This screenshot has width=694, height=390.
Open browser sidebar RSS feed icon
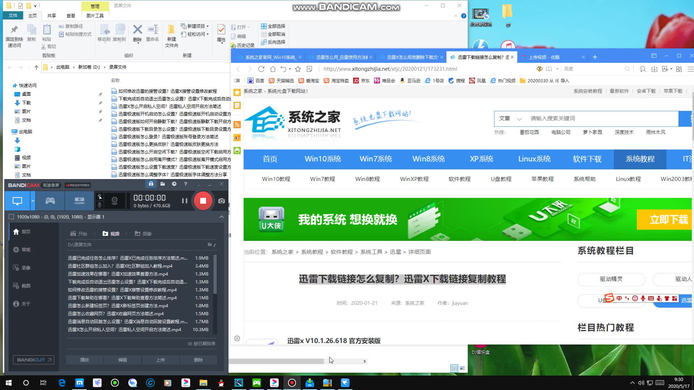point(237,125)
